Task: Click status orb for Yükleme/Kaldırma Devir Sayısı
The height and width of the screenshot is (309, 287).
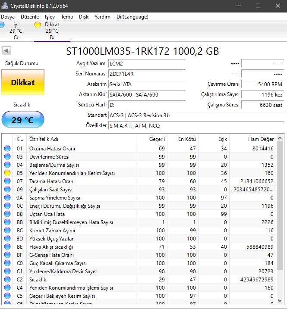Action: point(7,272)
